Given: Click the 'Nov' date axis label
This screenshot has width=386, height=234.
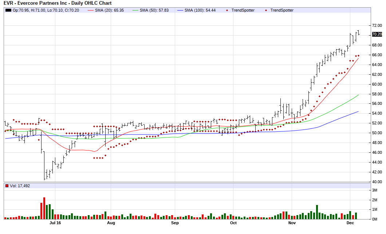Looking at the screenshot, I should [292, 223].
